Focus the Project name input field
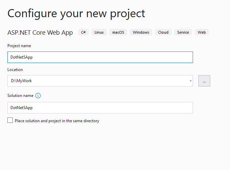230x170 pixels. coord(100,57)
